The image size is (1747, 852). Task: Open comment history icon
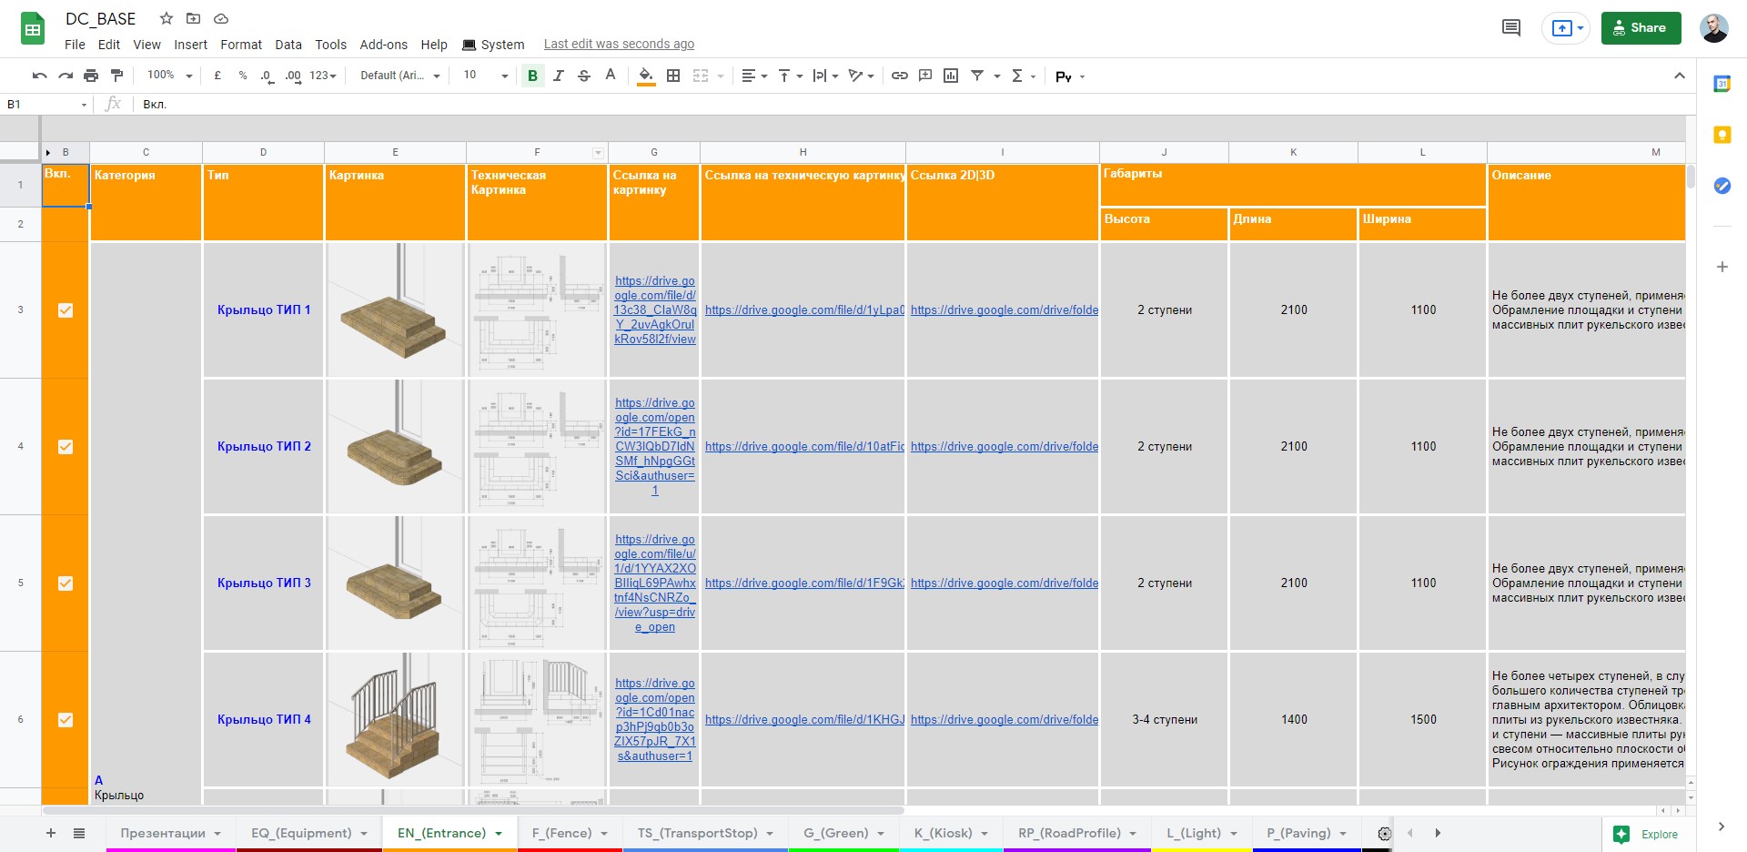click(x=1510, y=27)
